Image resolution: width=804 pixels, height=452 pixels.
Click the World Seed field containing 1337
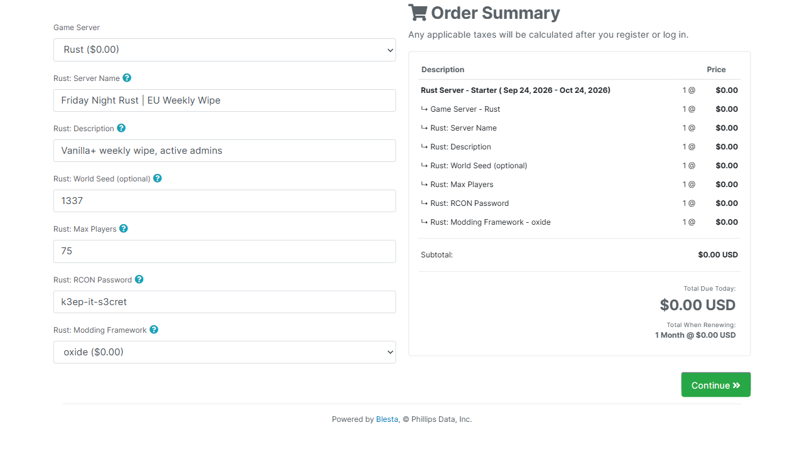[224, 201]
